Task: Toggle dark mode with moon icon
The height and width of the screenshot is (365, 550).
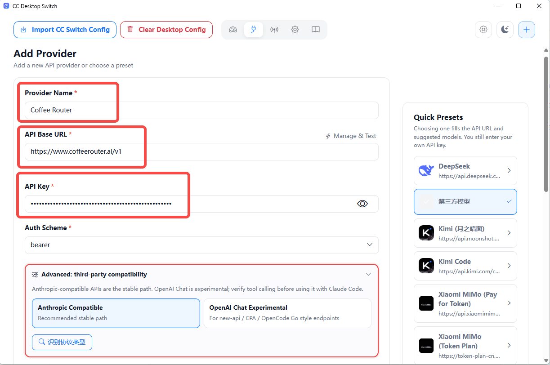Action: coord(505,30)
